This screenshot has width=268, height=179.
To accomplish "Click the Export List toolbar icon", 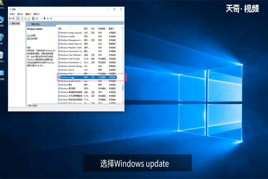I will point(29,18).
